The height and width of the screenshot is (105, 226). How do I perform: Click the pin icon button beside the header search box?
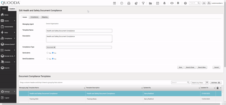click(x=204, y=3)
